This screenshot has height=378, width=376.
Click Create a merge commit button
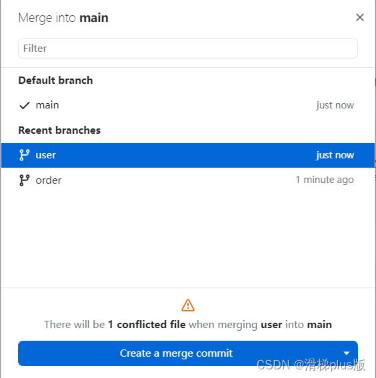click(x=176, y=353)
